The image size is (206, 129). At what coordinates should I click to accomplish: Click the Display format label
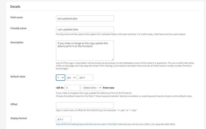point(19,118)
